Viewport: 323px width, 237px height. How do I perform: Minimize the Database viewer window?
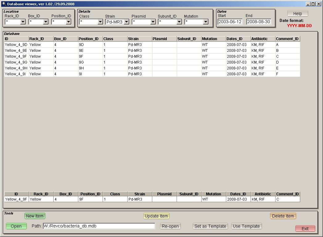pos(308,4)
